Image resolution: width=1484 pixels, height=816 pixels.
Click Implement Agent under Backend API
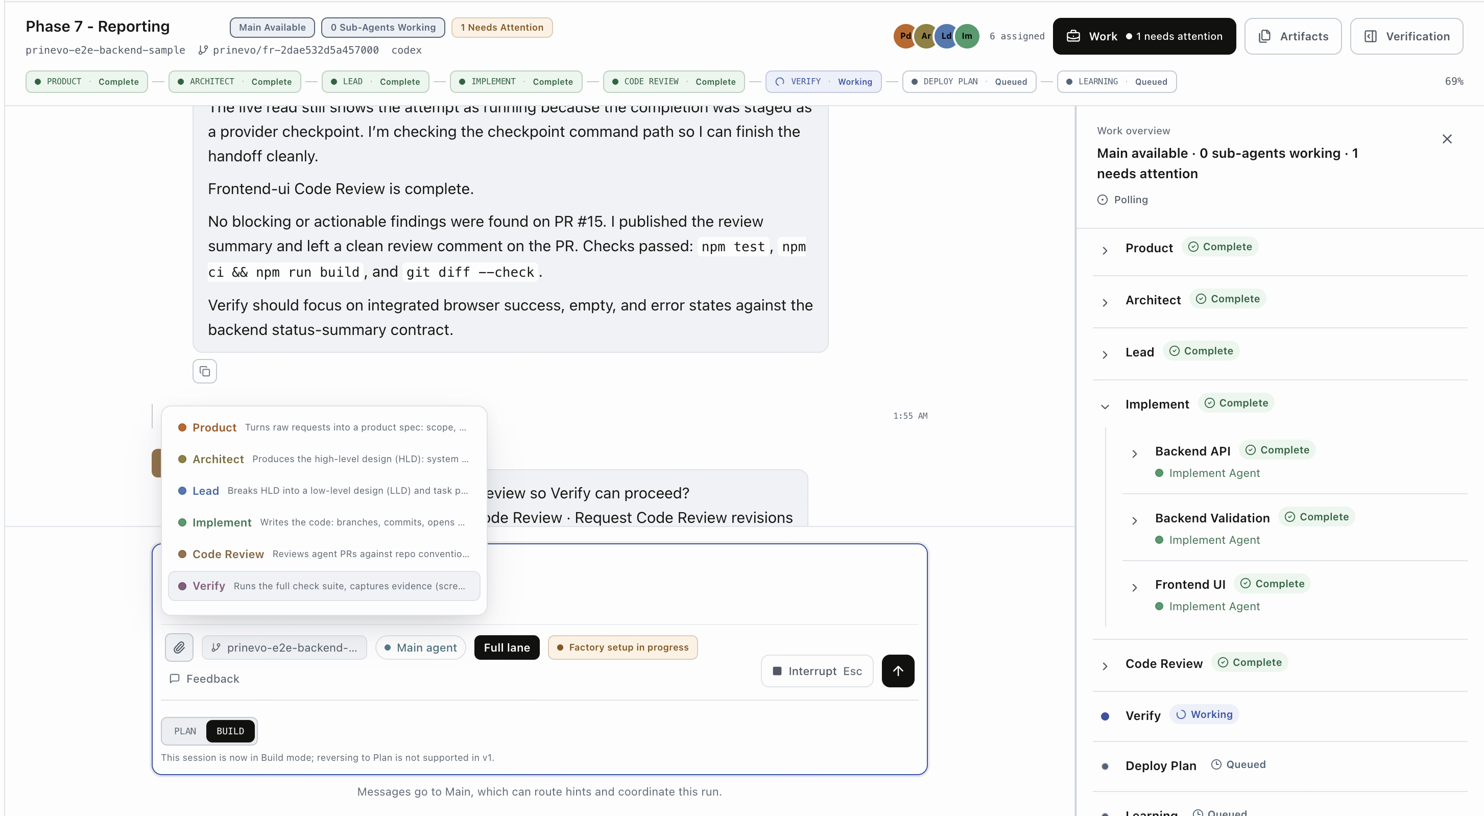coord(1214,473)
